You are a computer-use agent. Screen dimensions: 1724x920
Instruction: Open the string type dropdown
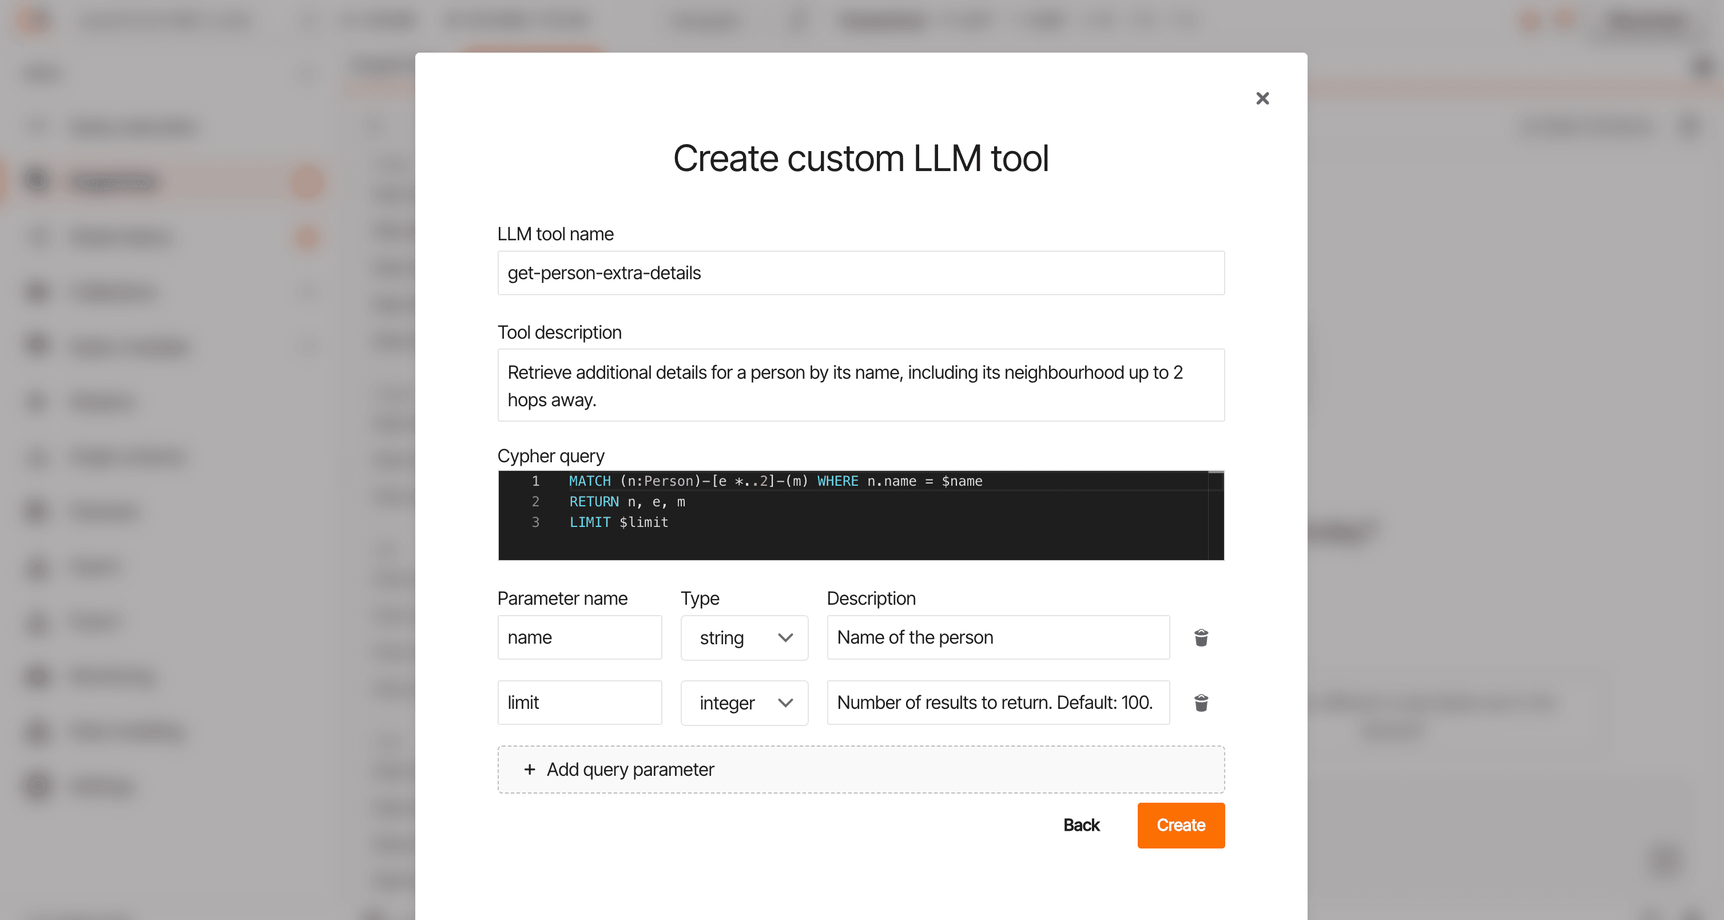click(x=744, y=637)
